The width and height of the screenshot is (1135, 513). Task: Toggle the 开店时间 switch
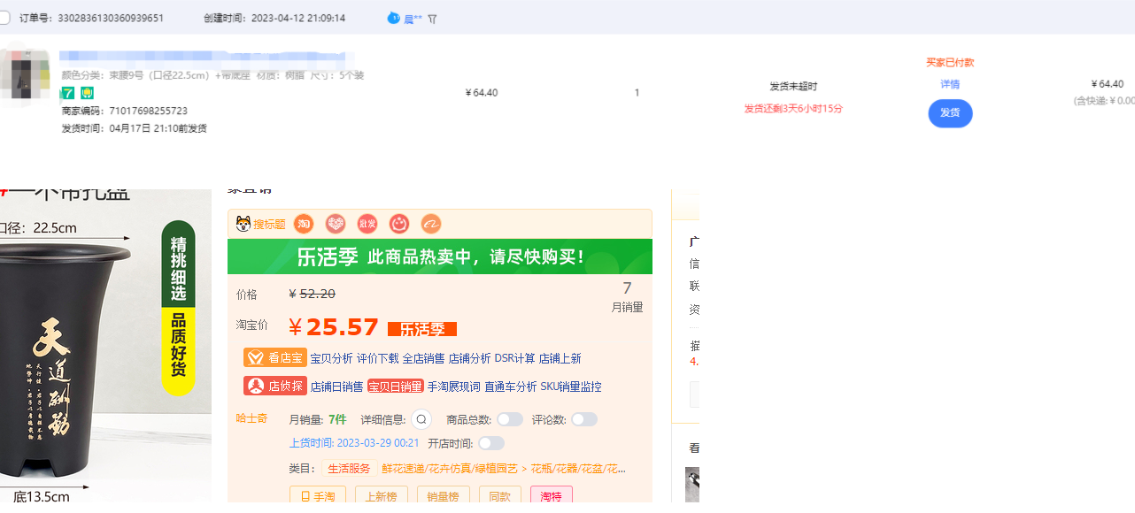tap(491, 443)
